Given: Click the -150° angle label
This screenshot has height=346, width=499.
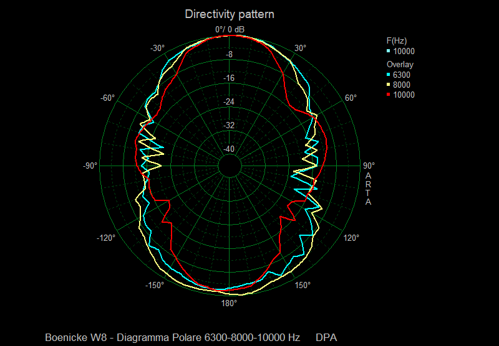Looking at the screenshot, I should point(155,285).
